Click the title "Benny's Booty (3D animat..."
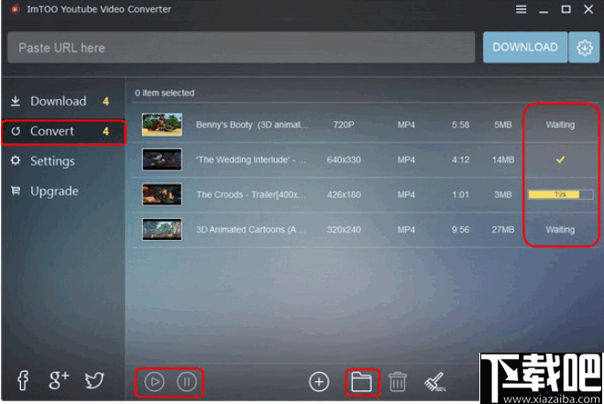Viewport: 604px width, 404px height. click(252, 125)
